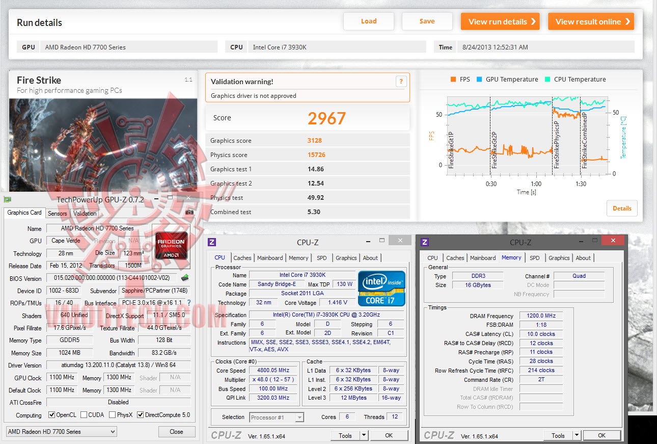Viewport: 657px width, 444px height.
Task: Select Graphics tab in CPU-Z CPU window
Action: (x=346, y=258)
